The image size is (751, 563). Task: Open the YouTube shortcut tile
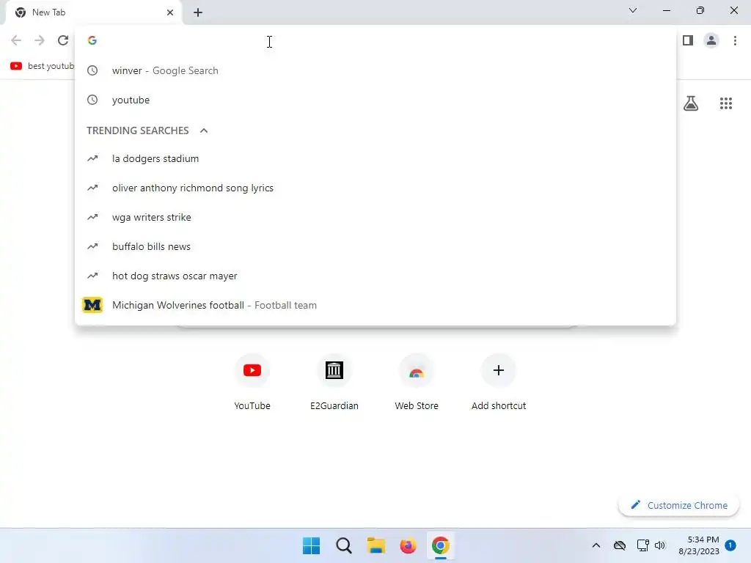(x=252, y=382)
